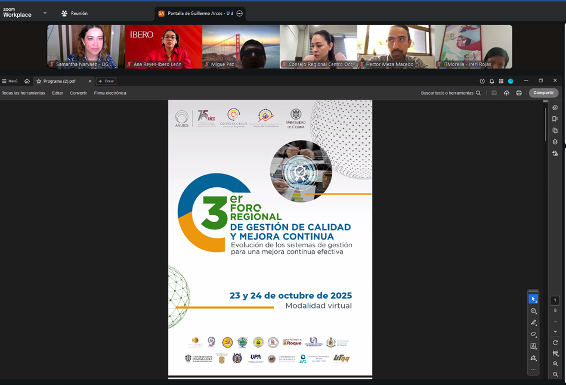
Task: Open the layers panel icon
Action: (x=555, y=142)
